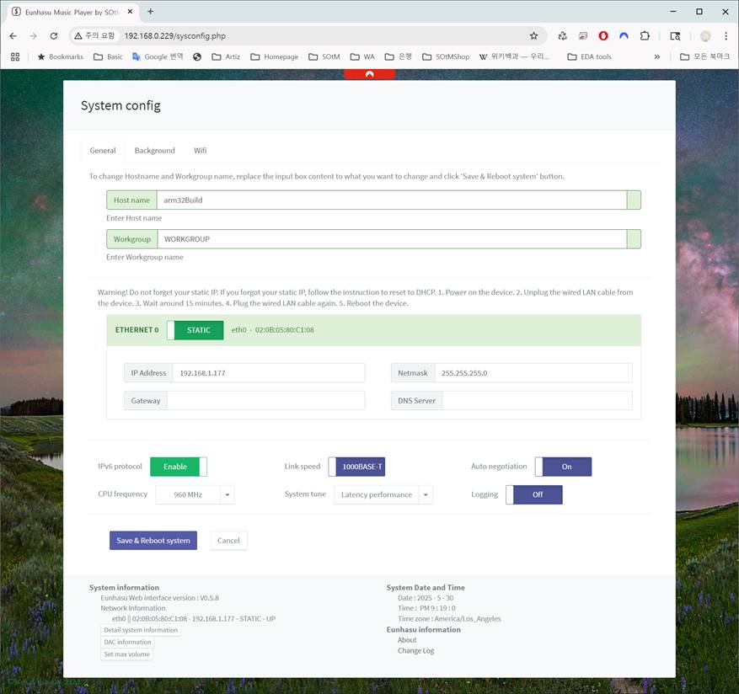Click the Save & Reboot system button

tap(153, 540)
